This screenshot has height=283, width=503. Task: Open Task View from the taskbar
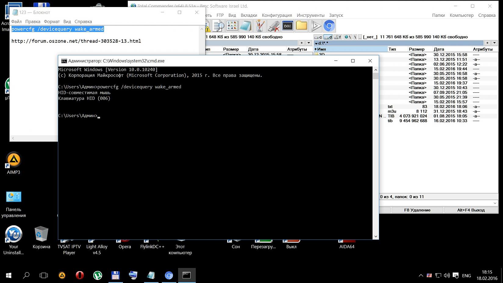44,275
